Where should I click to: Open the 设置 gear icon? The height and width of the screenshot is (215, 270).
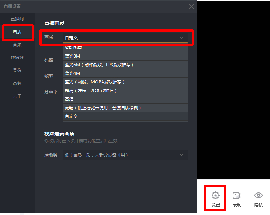click(216, 195)
